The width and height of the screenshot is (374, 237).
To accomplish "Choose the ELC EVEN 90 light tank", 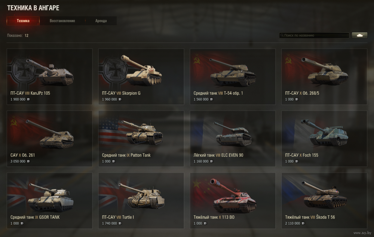I will (233, 139).
